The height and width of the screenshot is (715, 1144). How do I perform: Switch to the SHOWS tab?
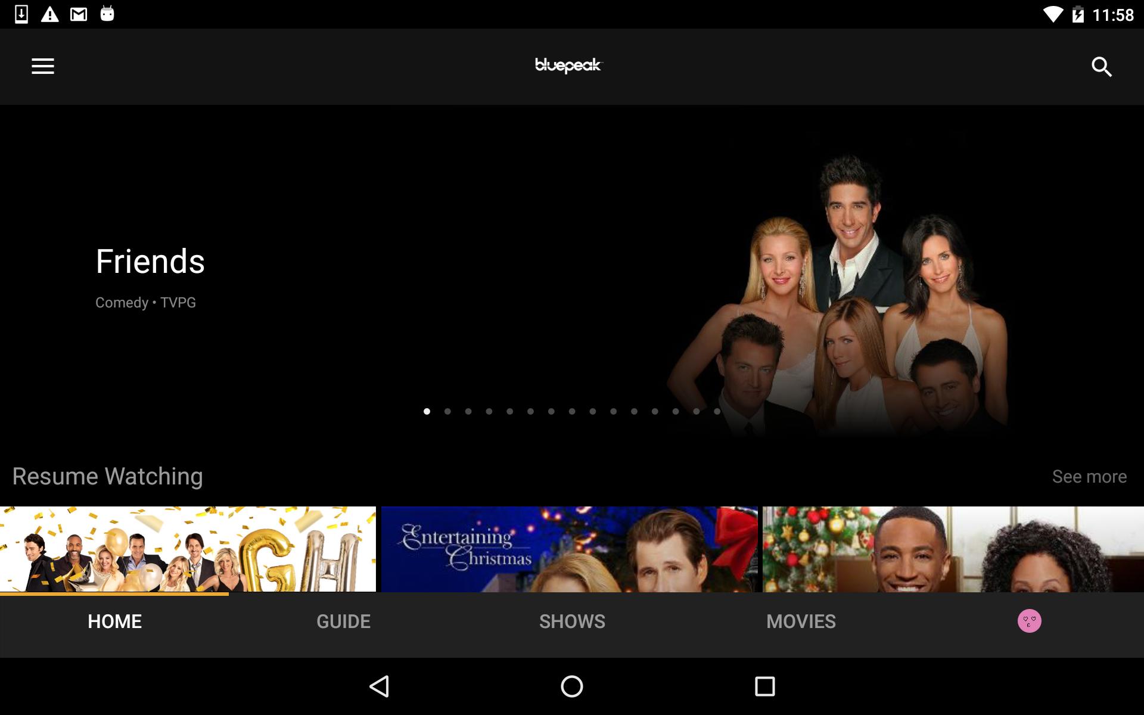click(572, 621)
